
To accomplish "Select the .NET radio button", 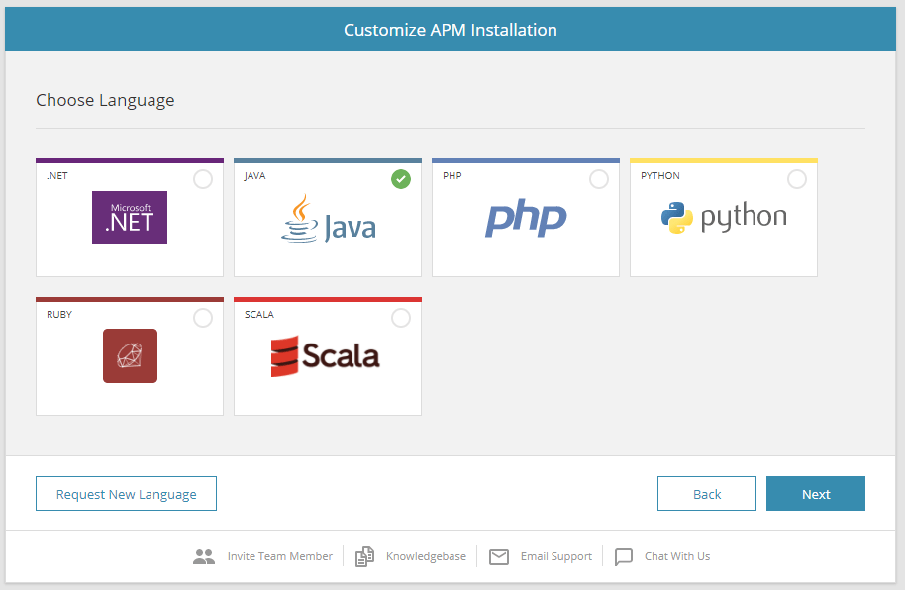I will (203, 179).
